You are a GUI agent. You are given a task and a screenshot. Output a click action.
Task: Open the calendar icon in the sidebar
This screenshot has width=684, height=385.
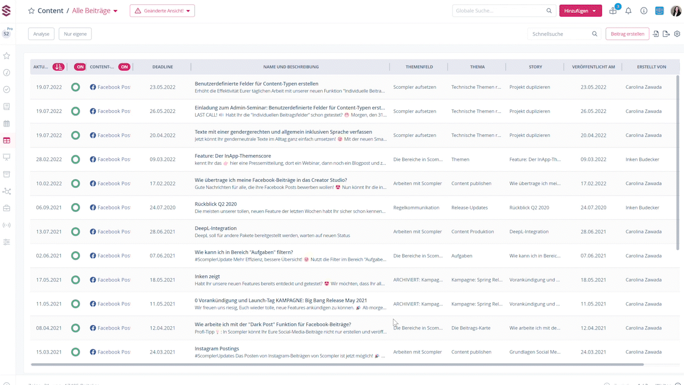click(6, 124)
